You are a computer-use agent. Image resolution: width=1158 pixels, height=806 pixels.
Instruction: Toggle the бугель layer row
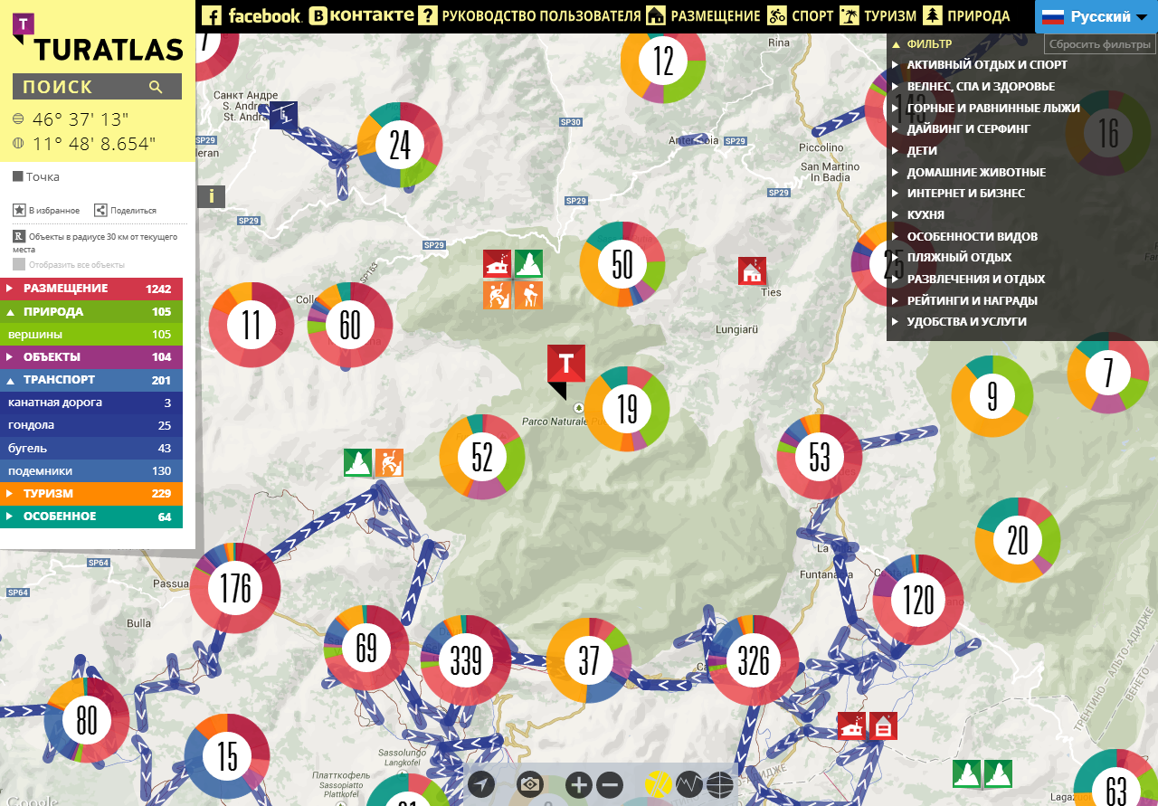point(91,448)
